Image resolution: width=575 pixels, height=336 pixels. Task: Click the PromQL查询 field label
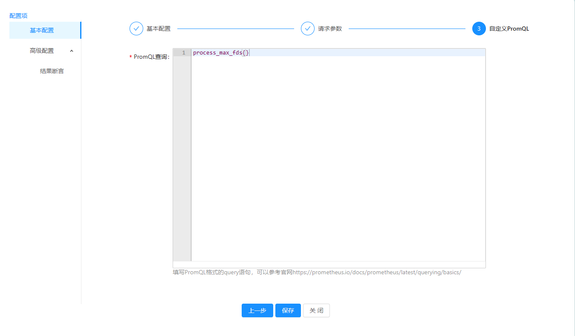[151, 57]
